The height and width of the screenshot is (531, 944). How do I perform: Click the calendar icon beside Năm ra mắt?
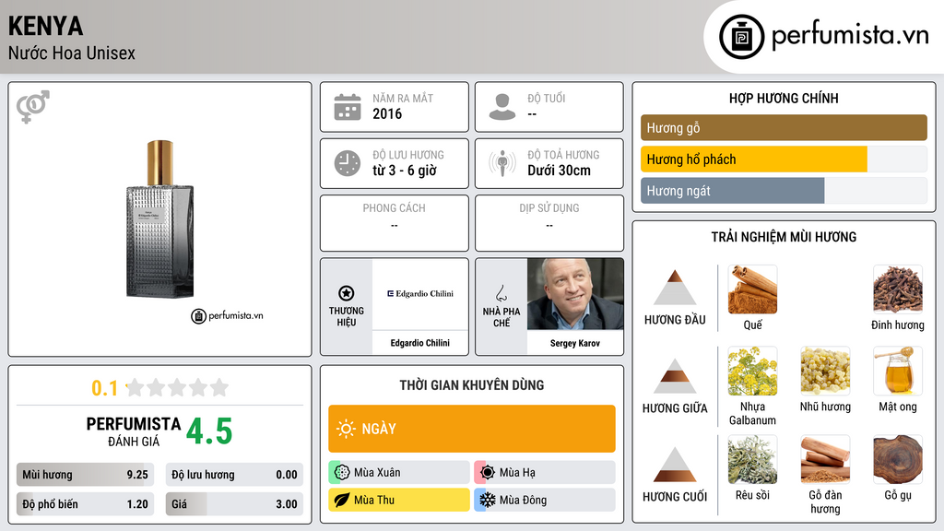pyautogui.click(x=348, y=107)
